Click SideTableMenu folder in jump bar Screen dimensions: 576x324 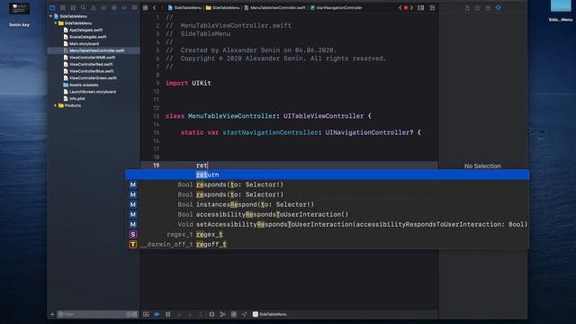[x=222, y=8]
